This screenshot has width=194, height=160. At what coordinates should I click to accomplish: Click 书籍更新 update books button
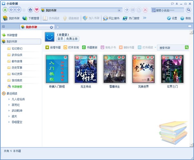click(90, 47)
